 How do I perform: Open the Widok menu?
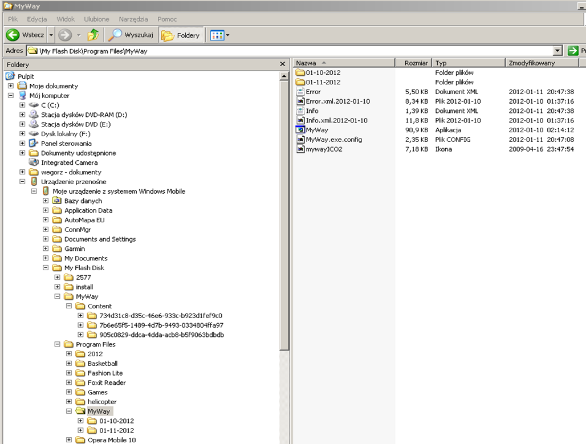coord(66,19)
